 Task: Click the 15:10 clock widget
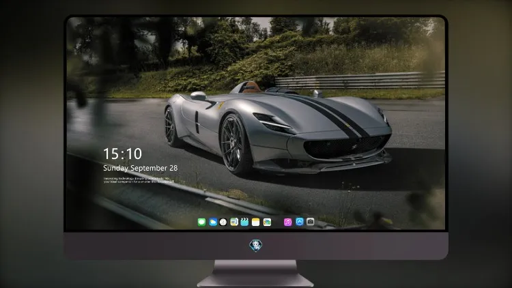point(122,154)
